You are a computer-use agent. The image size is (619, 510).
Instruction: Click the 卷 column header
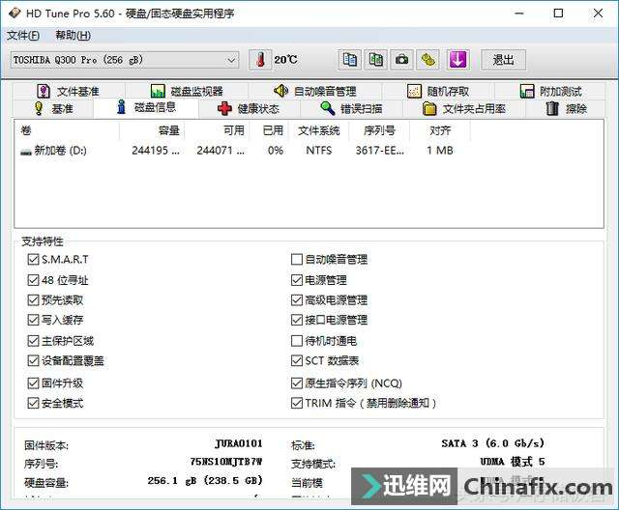(67, 130)
